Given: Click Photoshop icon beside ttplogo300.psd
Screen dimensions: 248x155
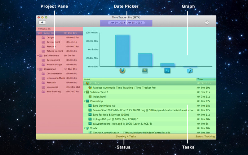Looking at the screenshot, I should 90,119.
